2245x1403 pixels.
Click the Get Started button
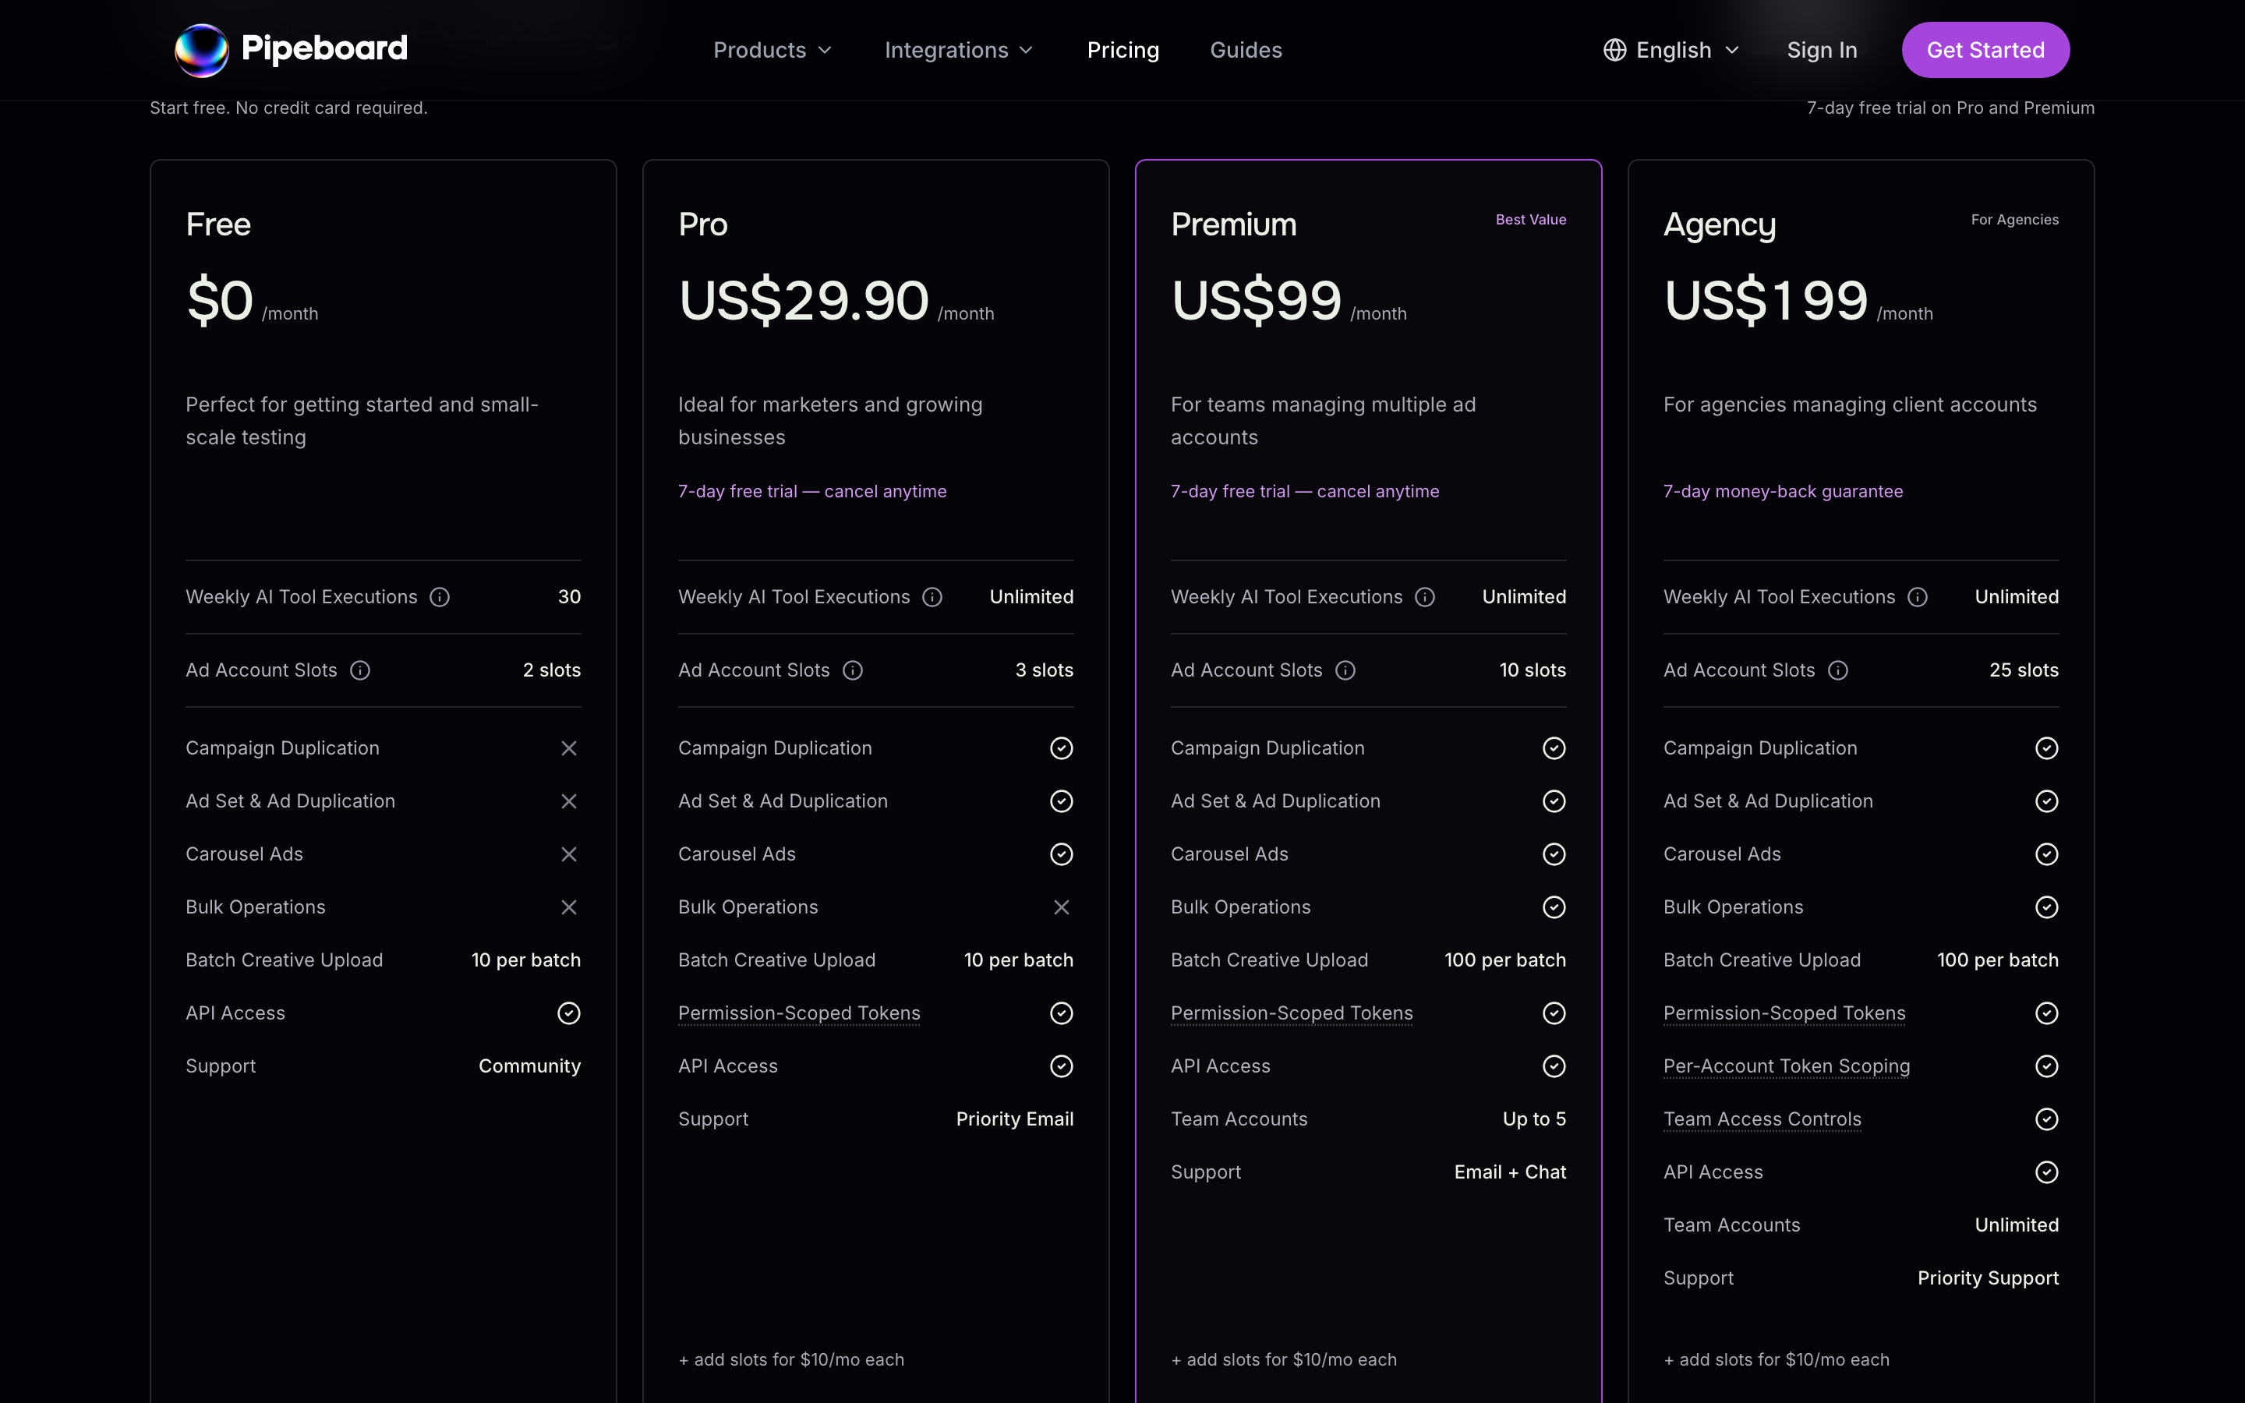[x=1985, y=50]
